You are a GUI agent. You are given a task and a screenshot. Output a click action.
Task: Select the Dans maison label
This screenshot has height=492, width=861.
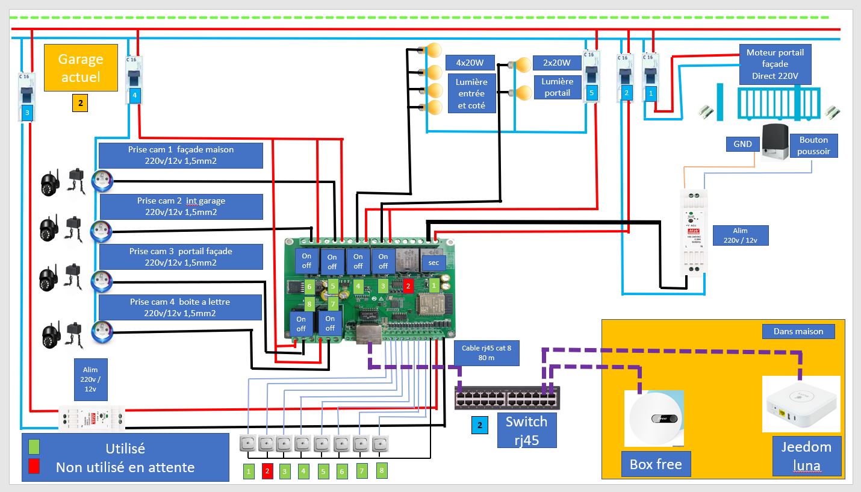point(798,331)
